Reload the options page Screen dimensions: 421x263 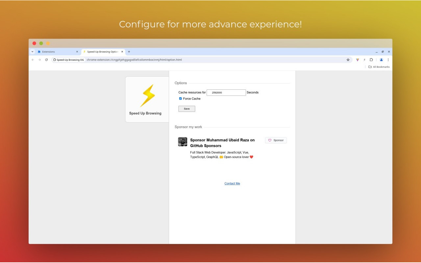46,60
